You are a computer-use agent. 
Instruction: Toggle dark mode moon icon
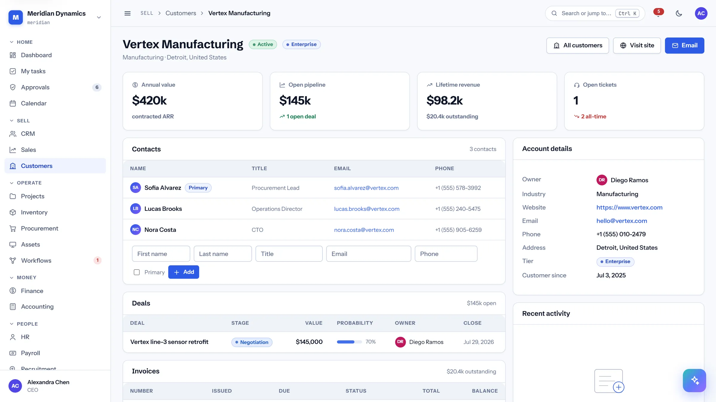pos(679,13)
